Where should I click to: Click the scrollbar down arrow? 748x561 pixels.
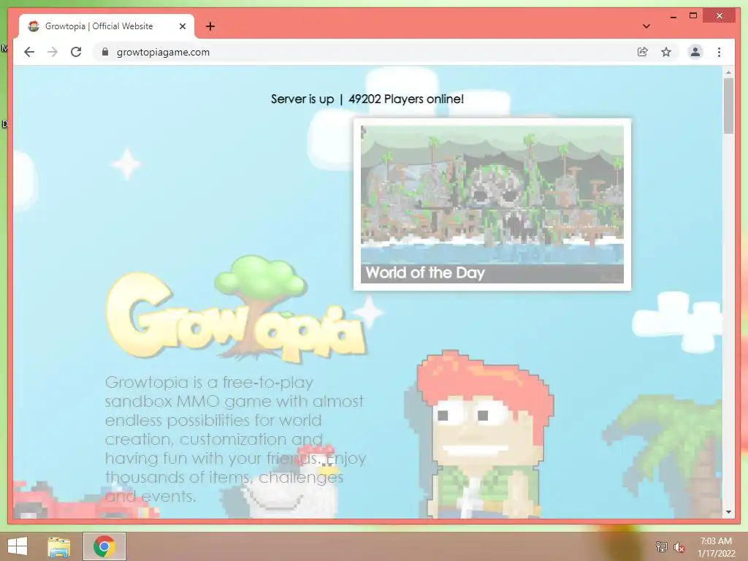pos(728,512)
